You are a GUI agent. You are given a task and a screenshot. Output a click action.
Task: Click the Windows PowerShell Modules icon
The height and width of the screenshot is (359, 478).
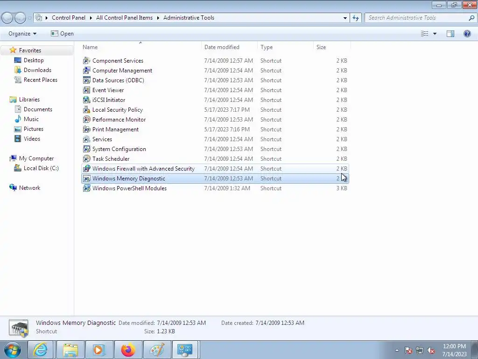pos(86,188)
